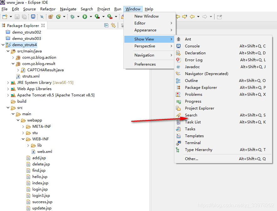The height and width of the screenshot is (211, 277).
Task: Open the Outline view
Action: pyautogui.click(x=223, y=81)
